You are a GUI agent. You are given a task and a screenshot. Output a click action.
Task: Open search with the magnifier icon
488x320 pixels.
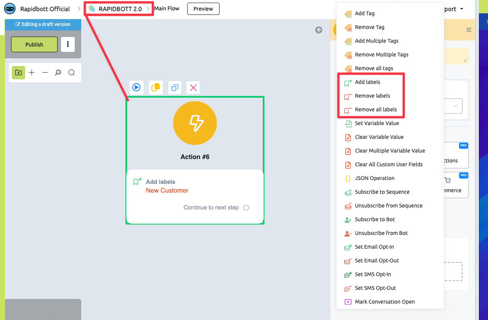pos(71,72)
